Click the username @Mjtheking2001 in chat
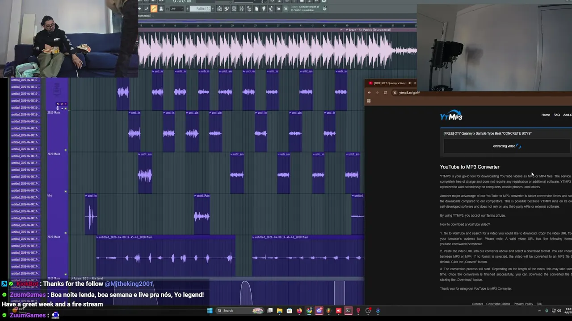572x321 pixels. (129, 284)
